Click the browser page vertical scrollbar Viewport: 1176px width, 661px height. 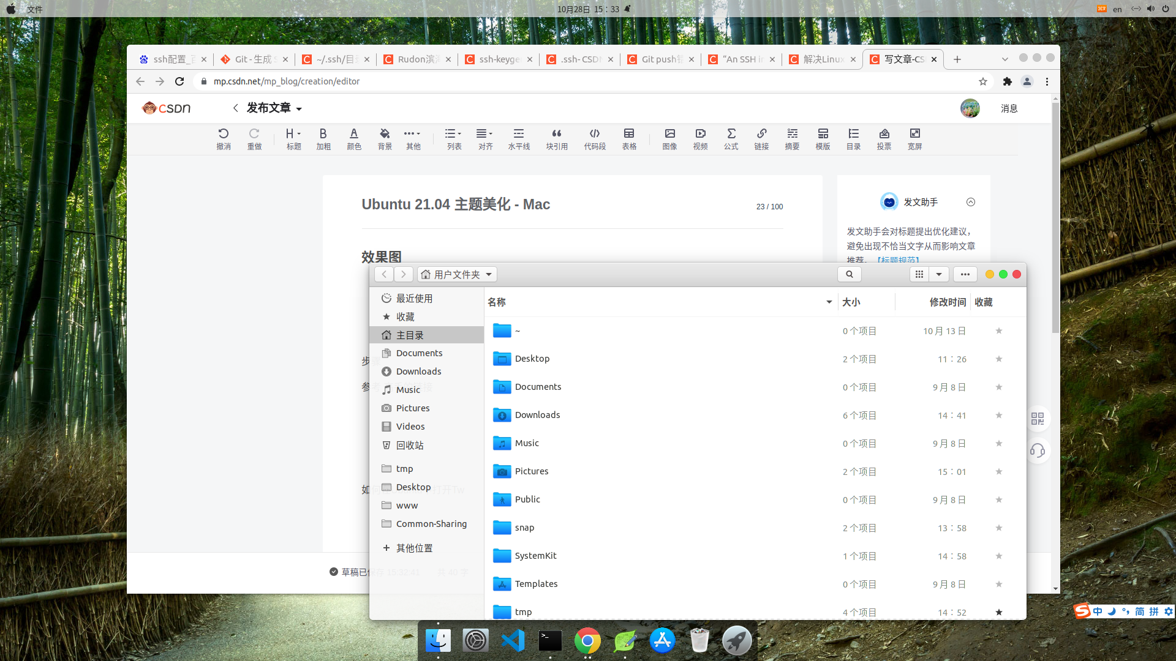[1055, 217]
